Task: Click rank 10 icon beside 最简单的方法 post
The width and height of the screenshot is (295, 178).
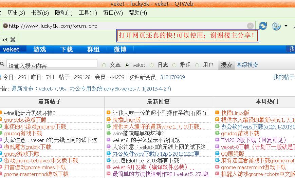Action: pos(109,173)
